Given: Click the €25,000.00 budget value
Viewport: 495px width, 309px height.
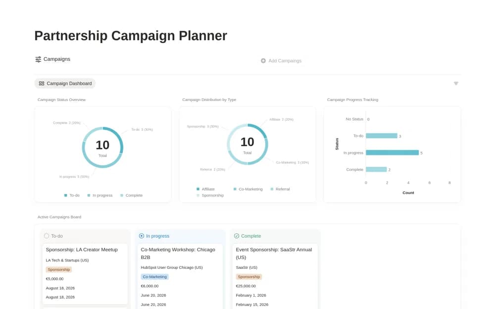Looking at the screenshot, I should 246,286.
